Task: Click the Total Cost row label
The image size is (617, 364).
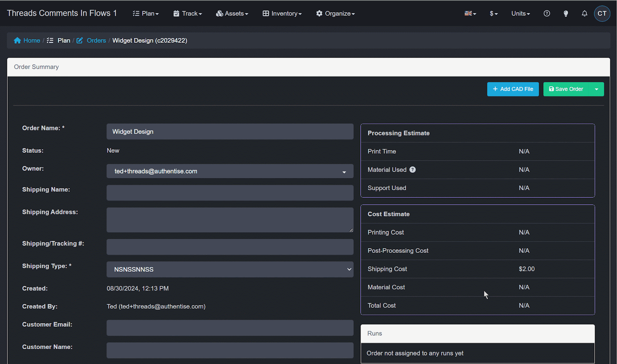Action: 381,306
